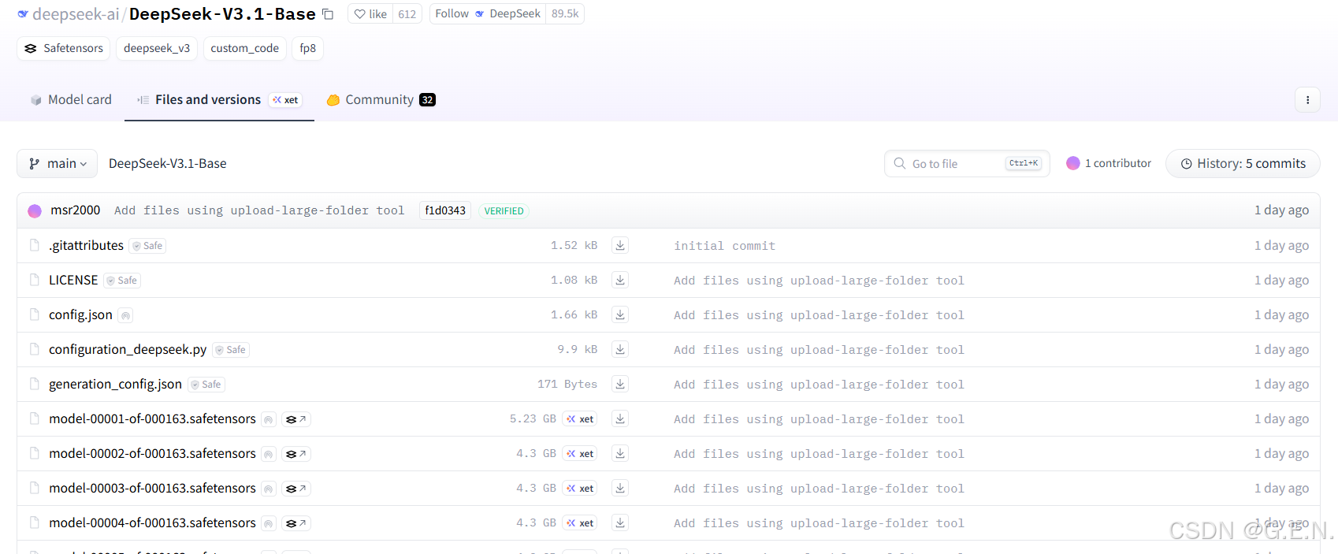Image resolution: width=1338 pixels, height=554 pixels.
Task: Open config.json file
Action: pyautogui.click(x=80, y=315)
